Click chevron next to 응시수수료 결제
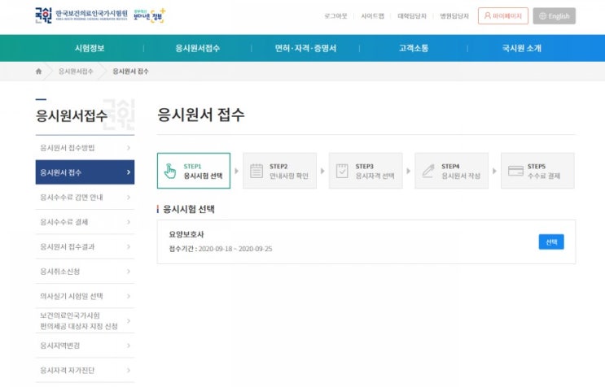This screenshot has width=605, height=387. pos(129,222)
